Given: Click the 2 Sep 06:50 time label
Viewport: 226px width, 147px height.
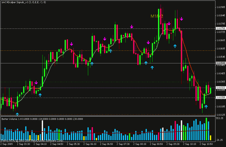Looking at the screenshot, I should pos(107,144).
